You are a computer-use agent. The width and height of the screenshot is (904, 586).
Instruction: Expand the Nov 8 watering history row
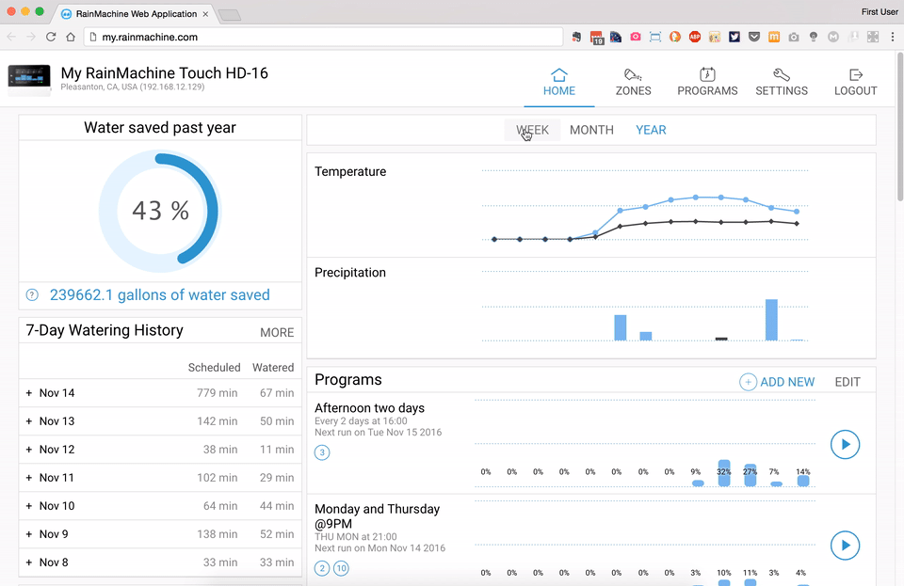click(x=160, y=562)
